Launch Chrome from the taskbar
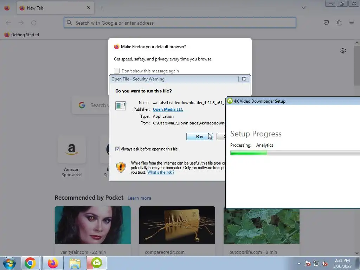 coord(30,263)
